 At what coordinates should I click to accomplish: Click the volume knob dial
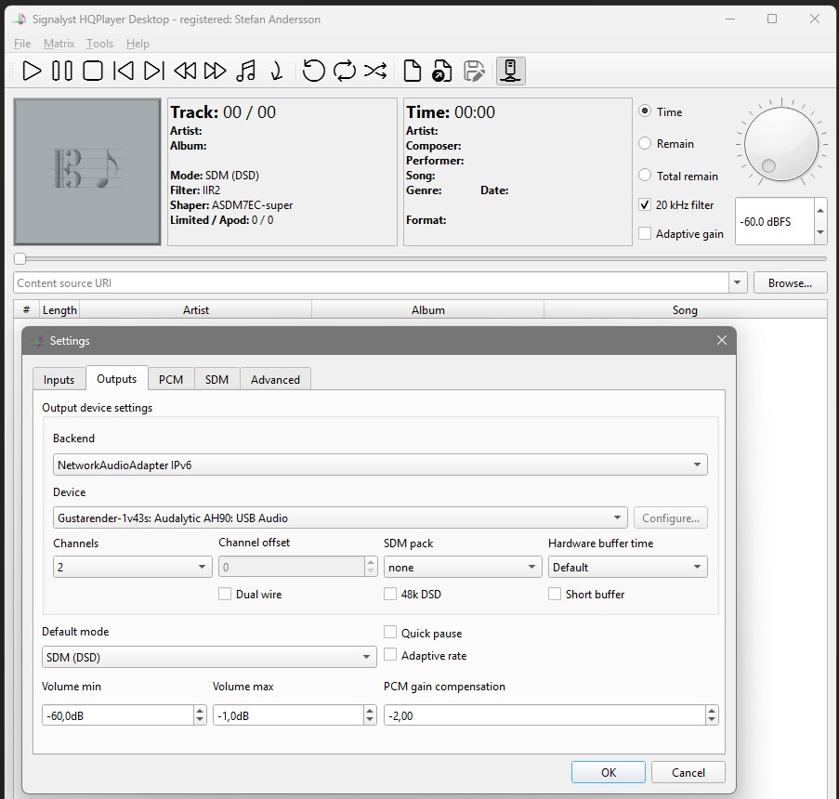tap(780, 143)
